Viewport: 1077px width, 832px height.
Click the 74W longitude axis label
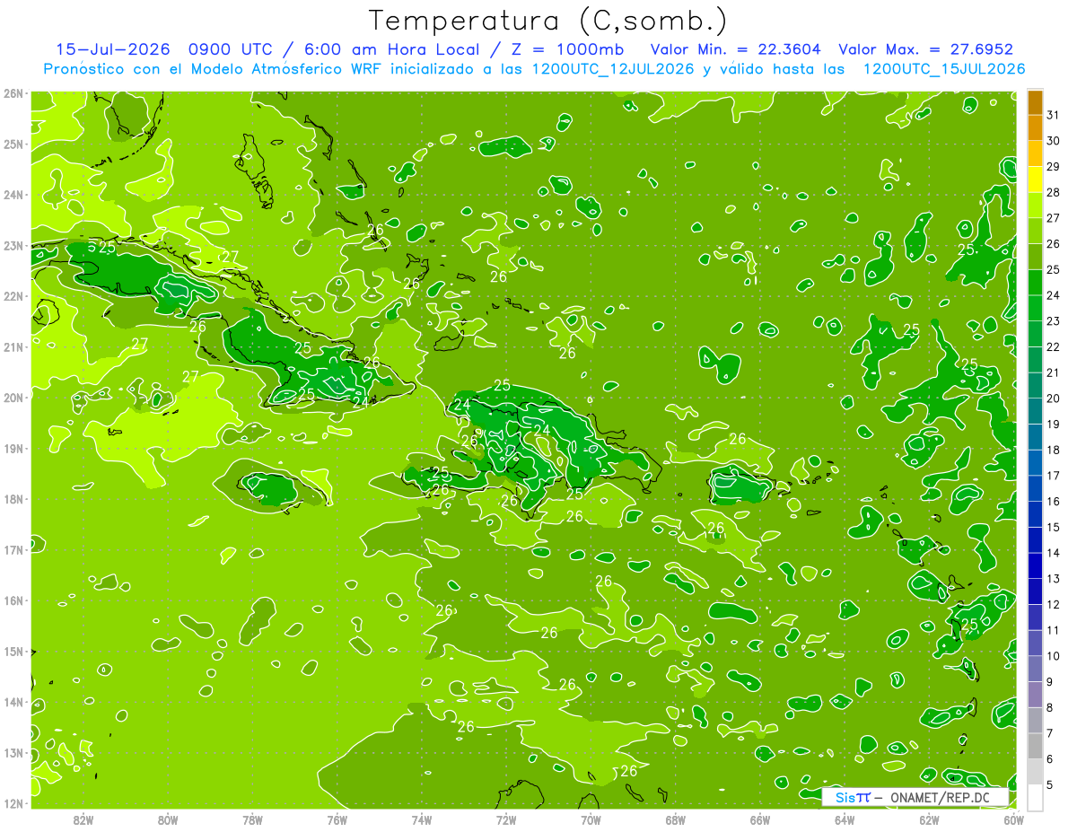pyautogui.click(x=422, y=819)
